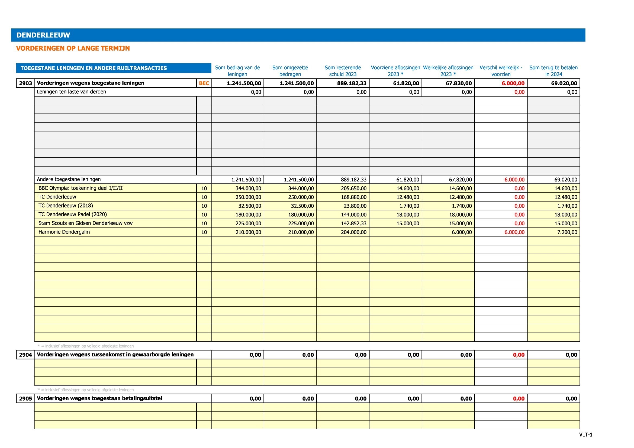This screenshot has height=448, width=634.
Task: Click Vorderingen wegens tussenkomst in gewaarborgde leningen
Action: (x=115, y=355)
